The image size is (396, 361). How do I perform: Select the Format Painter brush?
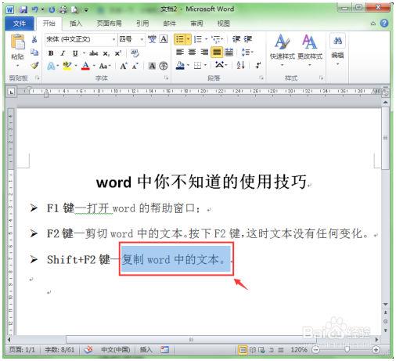pyautogui.click(x=34, y=65)
